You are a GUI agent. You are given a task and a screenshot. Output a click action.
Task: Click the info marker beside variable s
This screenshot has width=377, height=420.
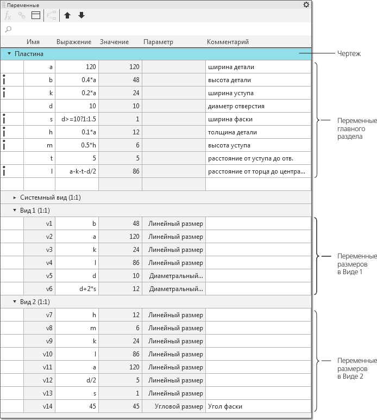pos(4,119)
